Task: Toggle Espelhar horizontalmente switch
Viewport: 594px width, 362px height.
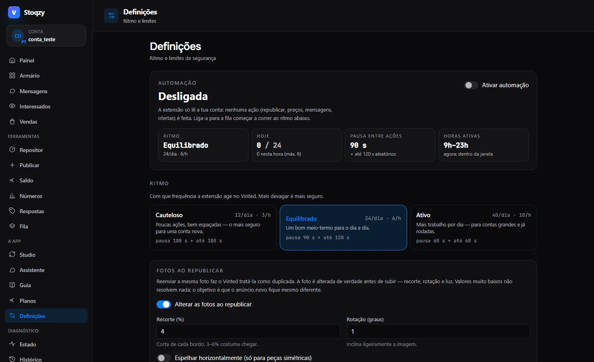Action: point(164,358)
